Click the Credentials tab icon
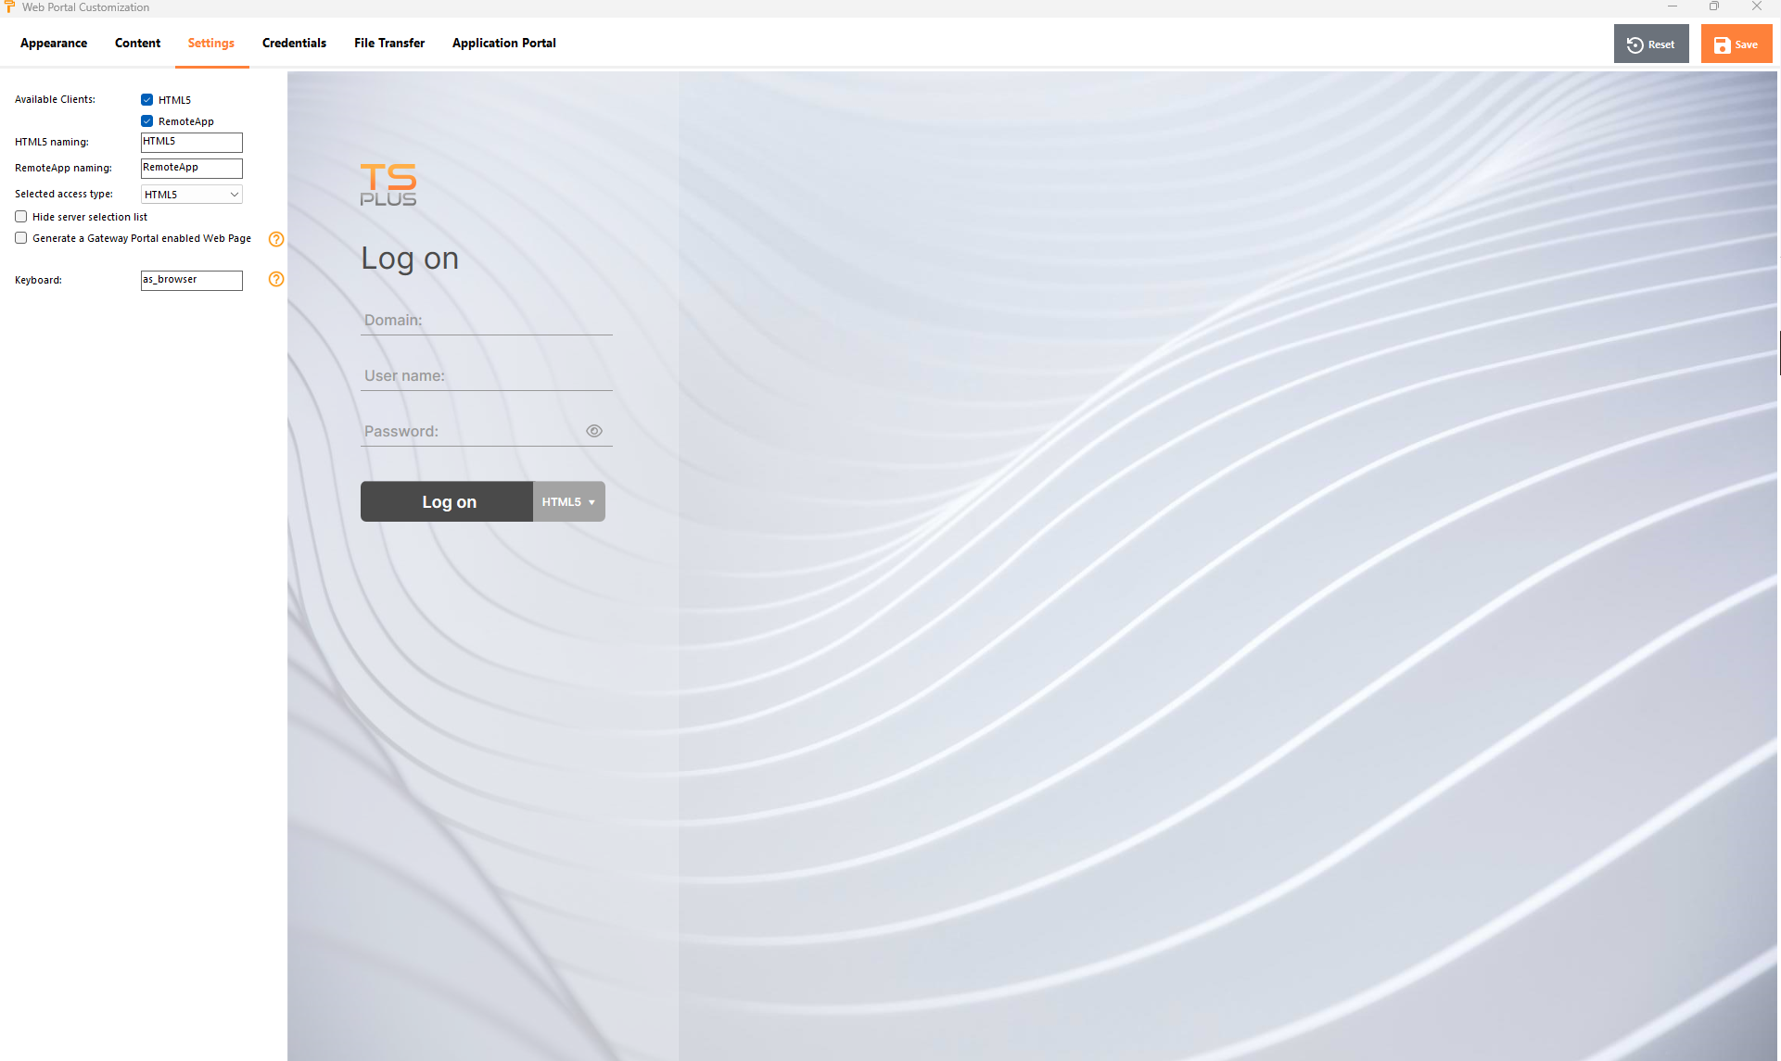1781x1061 pixels. [x=293, y=43]
